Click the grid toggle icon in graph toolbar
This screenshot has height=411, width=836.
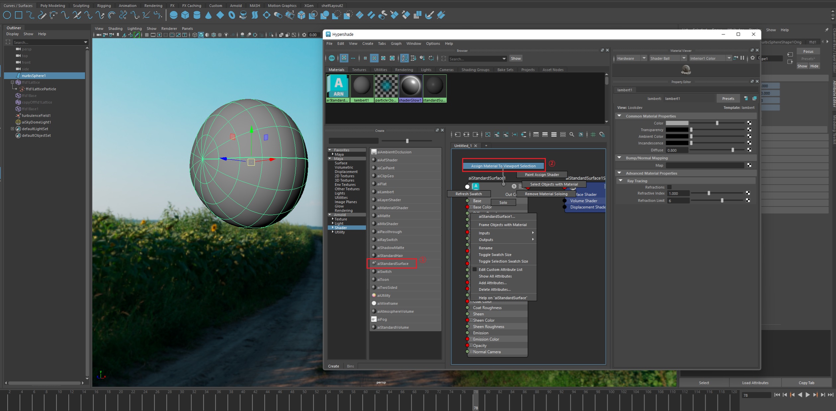pos(593,134)
